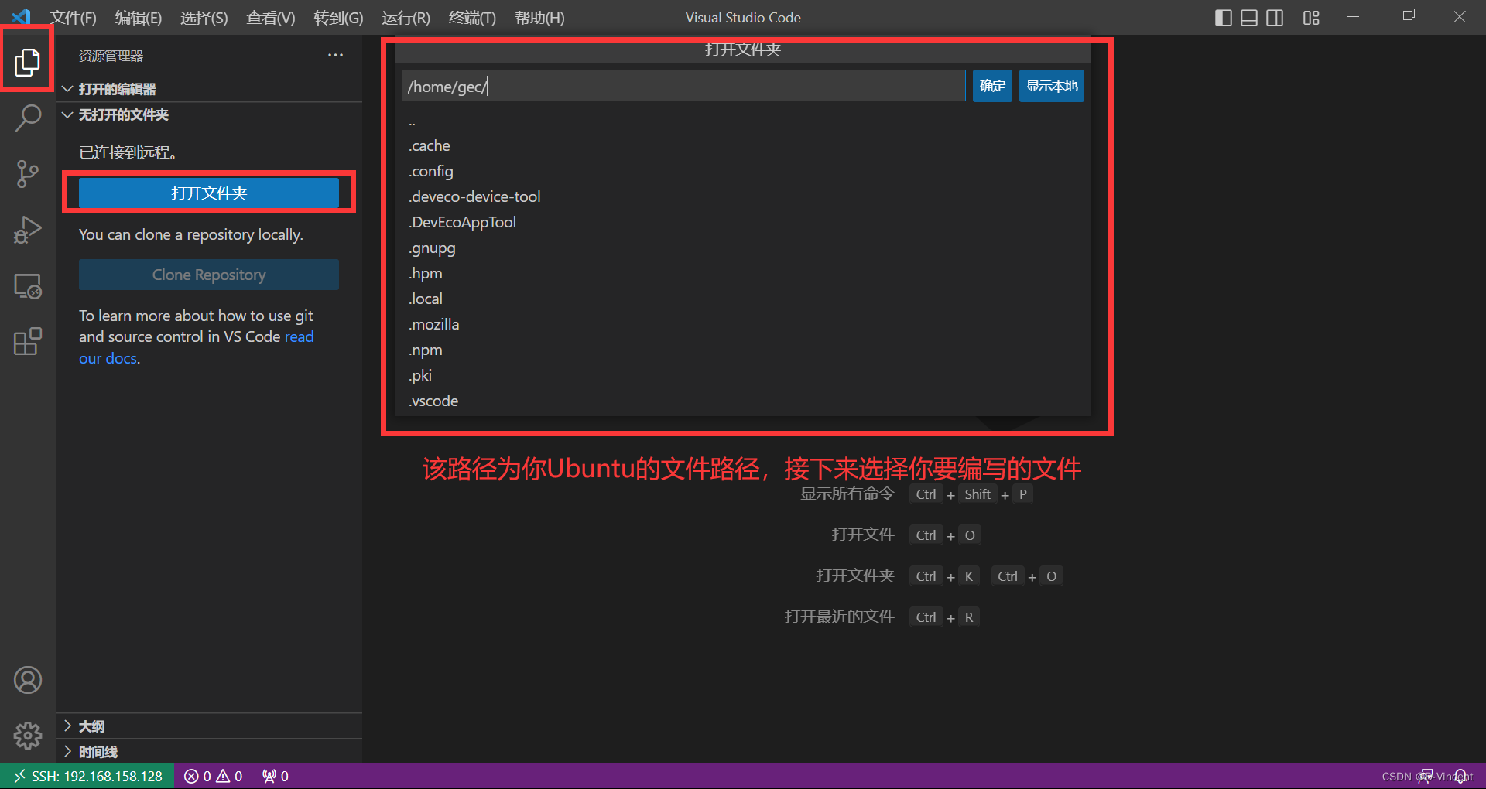Expand the 时间线 section
This screenshot has height=789, width=1486.
[209, 751]
